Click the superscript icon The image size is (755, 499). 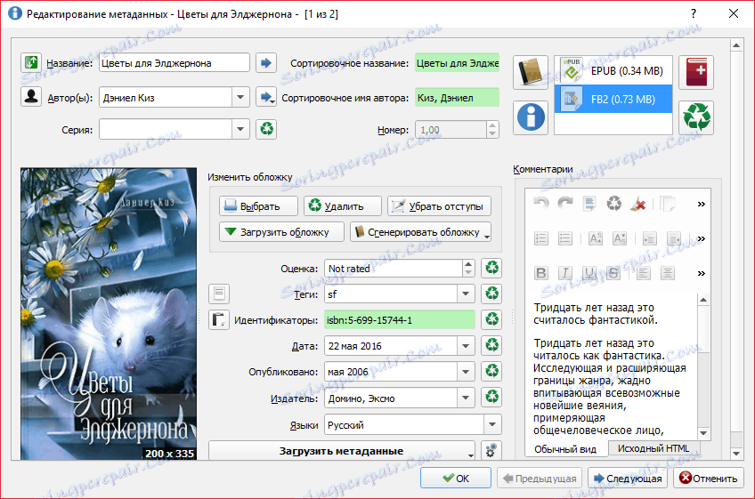pos(595,238)
